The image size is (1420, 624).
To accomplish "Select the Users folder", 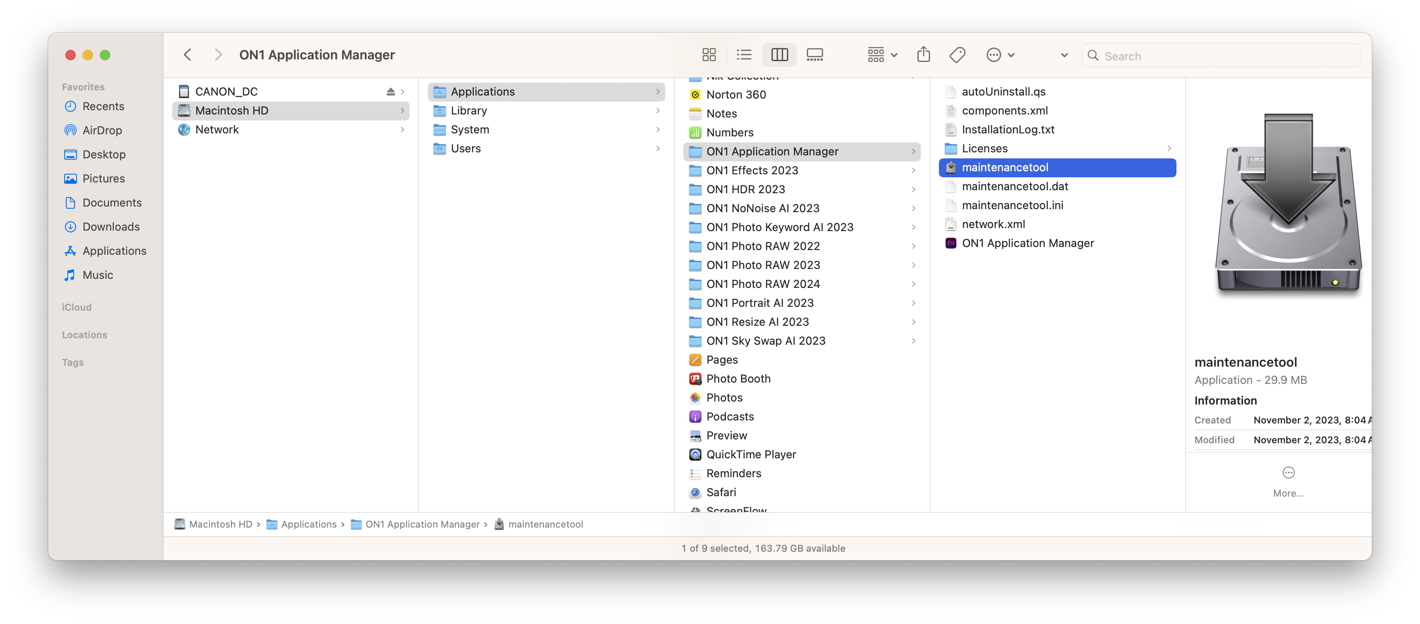I will pyautogui.click(x=546, y=148).
